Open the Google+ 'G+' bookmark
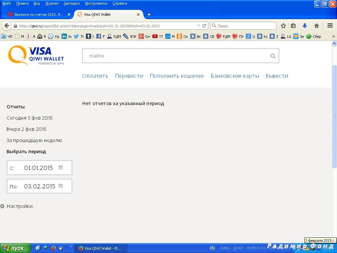The width and height of the screenshot is (337, 253). pyautogui.click(x=144, y=36)
